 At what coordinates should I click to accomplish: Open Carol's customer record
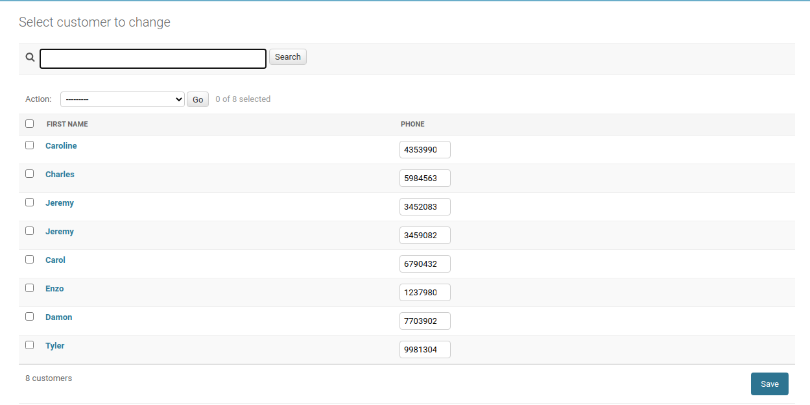55,260
